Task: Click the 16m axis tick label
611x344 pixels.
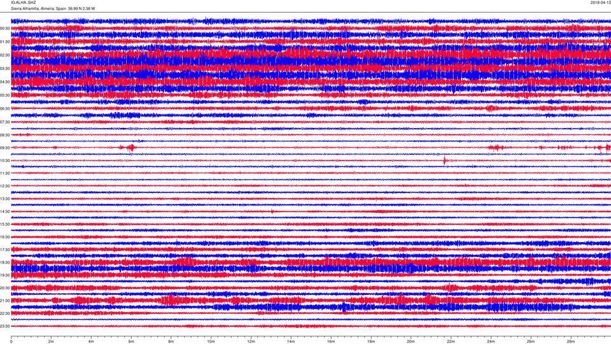Action: click(331, 341)
